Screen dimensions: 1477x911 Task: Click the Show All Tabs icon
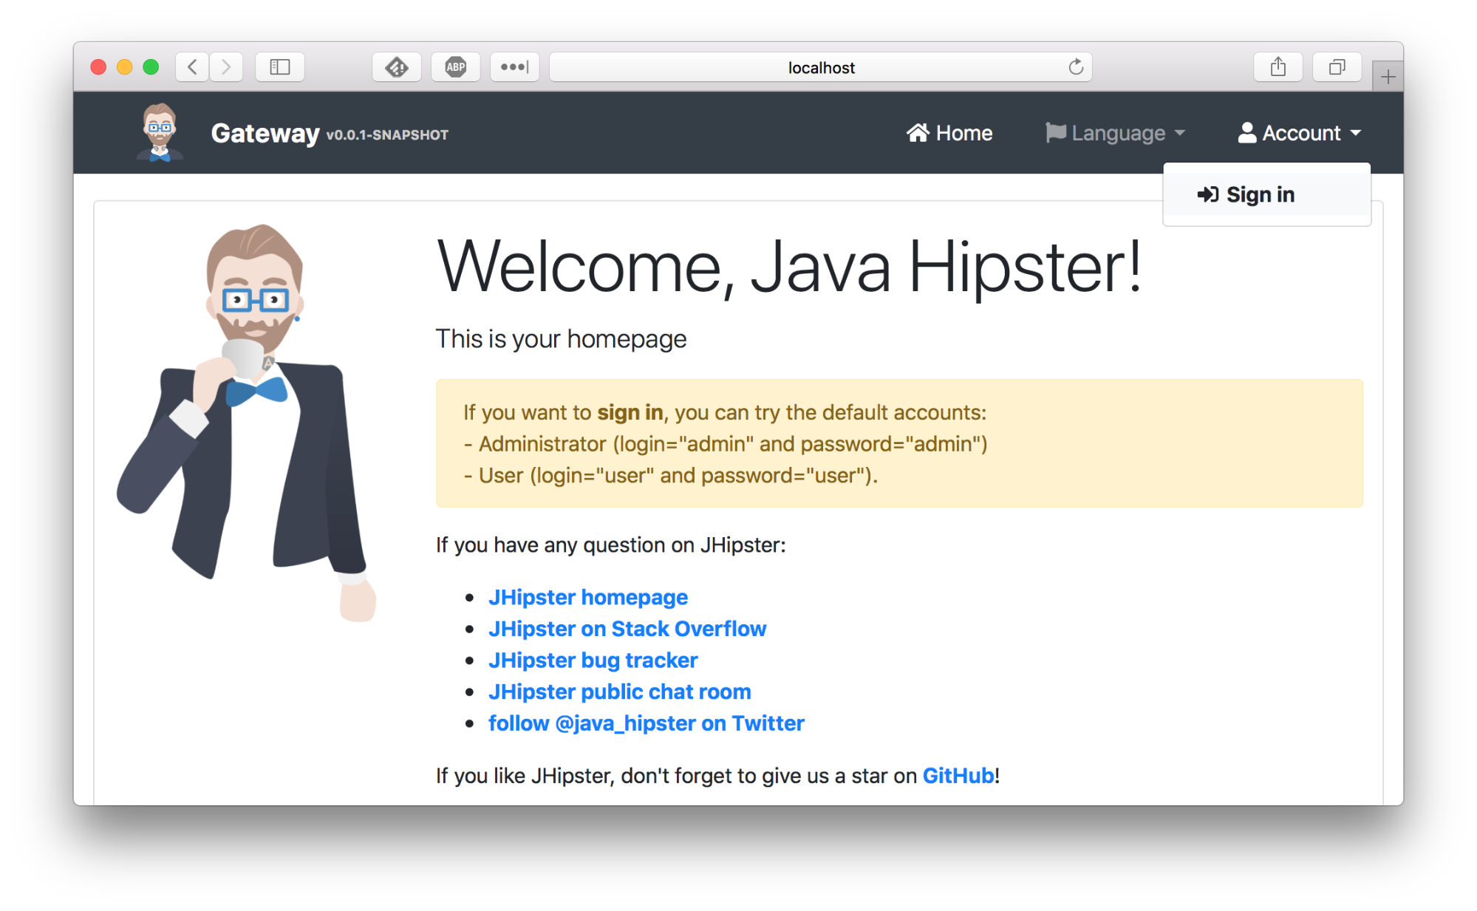(1337, 66)
